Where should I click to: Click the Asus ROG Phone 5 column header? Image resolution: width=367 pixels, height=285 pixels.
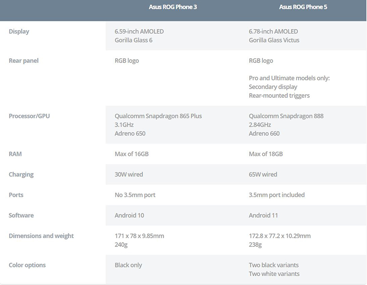coord(303,7)
